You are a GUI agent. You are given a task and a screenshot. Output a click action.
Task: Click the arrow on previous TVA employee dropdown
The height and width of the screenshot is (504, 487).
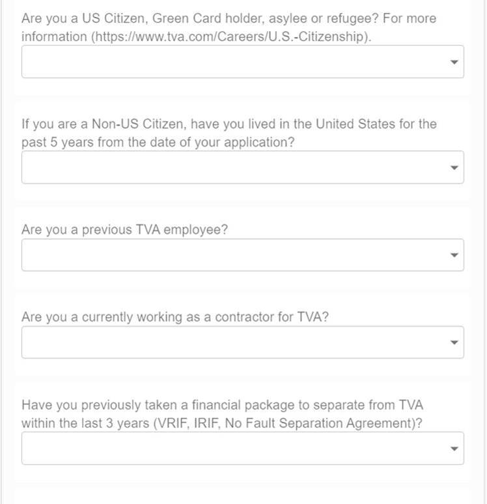454,255
